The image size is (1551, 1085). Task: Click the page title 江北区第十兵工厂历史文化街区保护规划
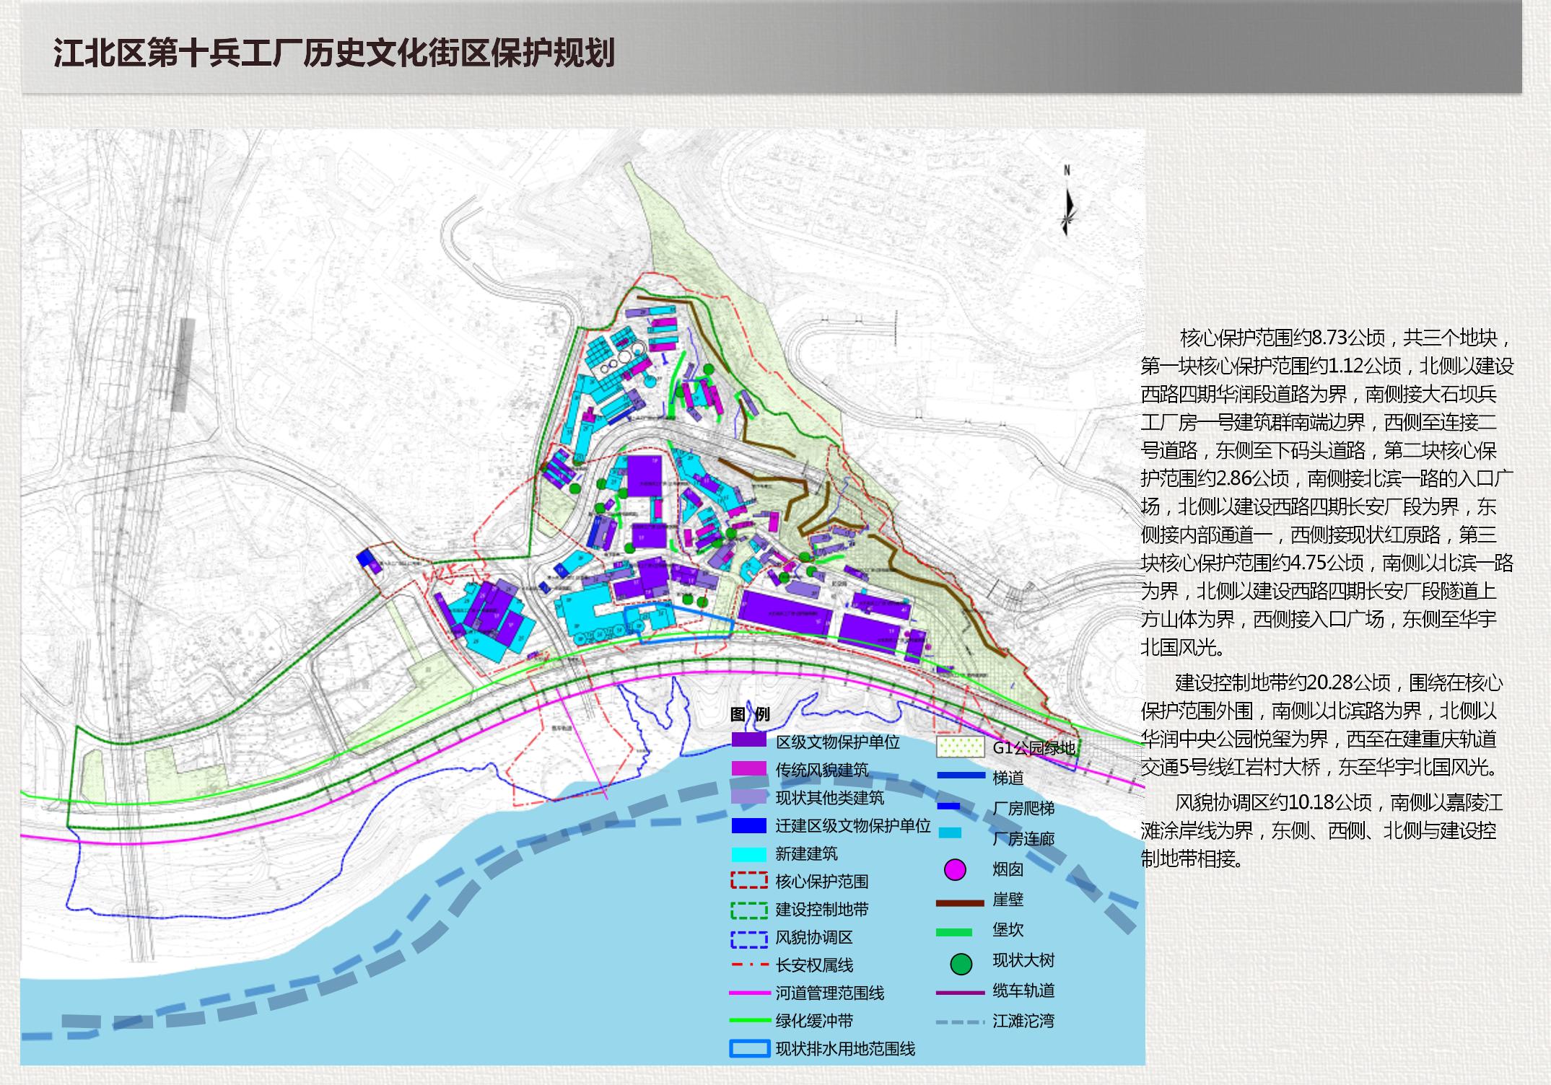point(333,54)
